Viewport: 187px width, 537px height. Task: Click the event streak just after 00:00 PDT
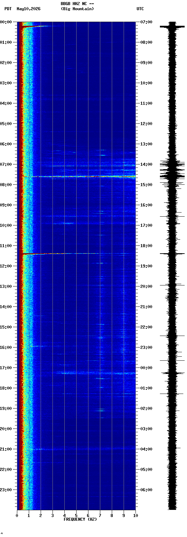point(37,26)
